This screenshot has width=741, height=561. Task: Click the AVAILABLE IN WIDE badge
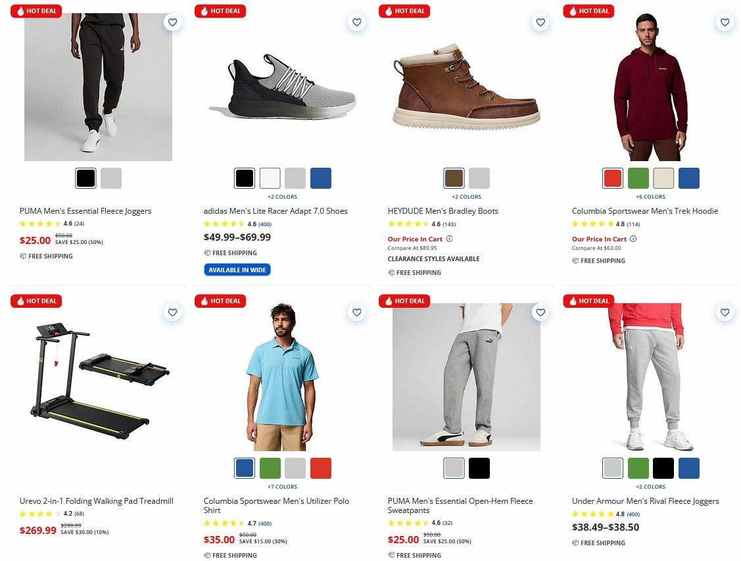237,269
